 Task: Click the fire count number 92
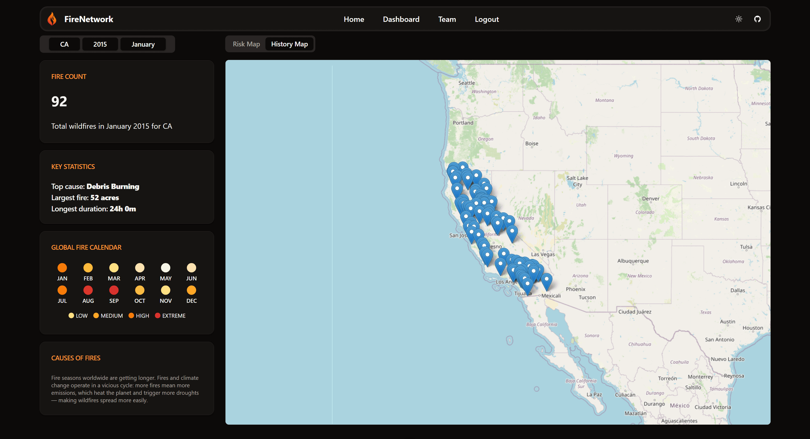coord(59,101)
